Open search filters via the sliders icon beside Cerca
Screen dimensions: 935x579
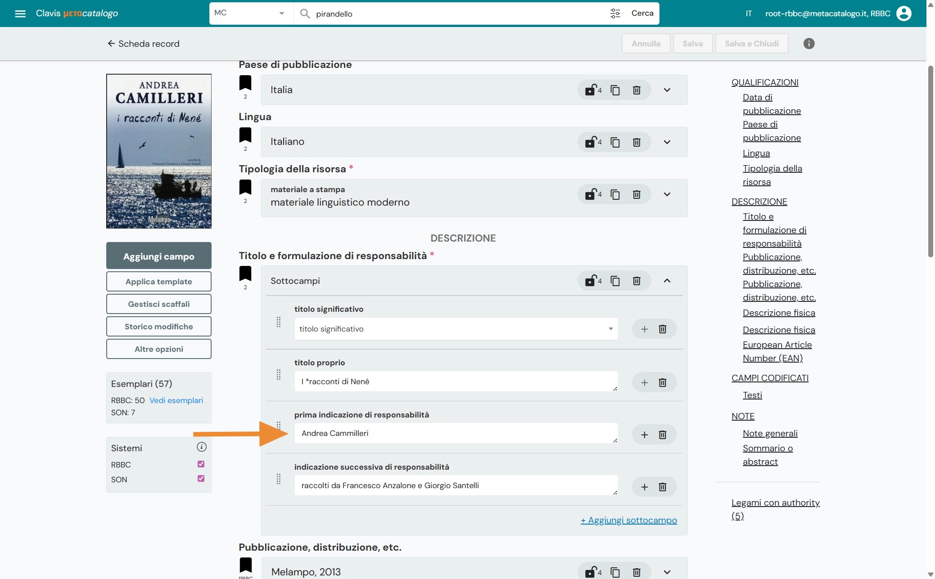[616, 13]
